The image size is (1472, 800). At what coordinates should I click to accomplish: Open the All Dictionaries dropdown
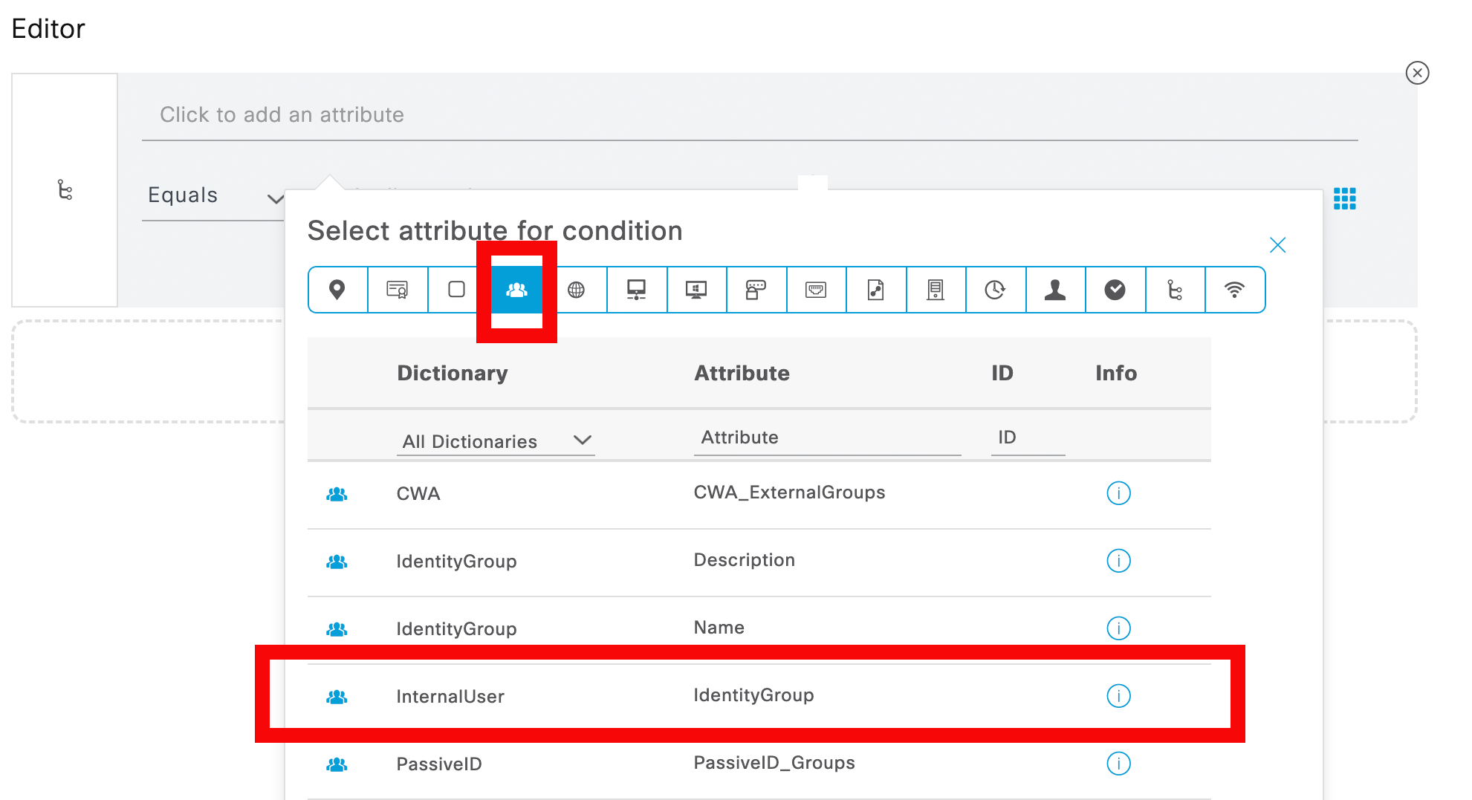point(496,441)
